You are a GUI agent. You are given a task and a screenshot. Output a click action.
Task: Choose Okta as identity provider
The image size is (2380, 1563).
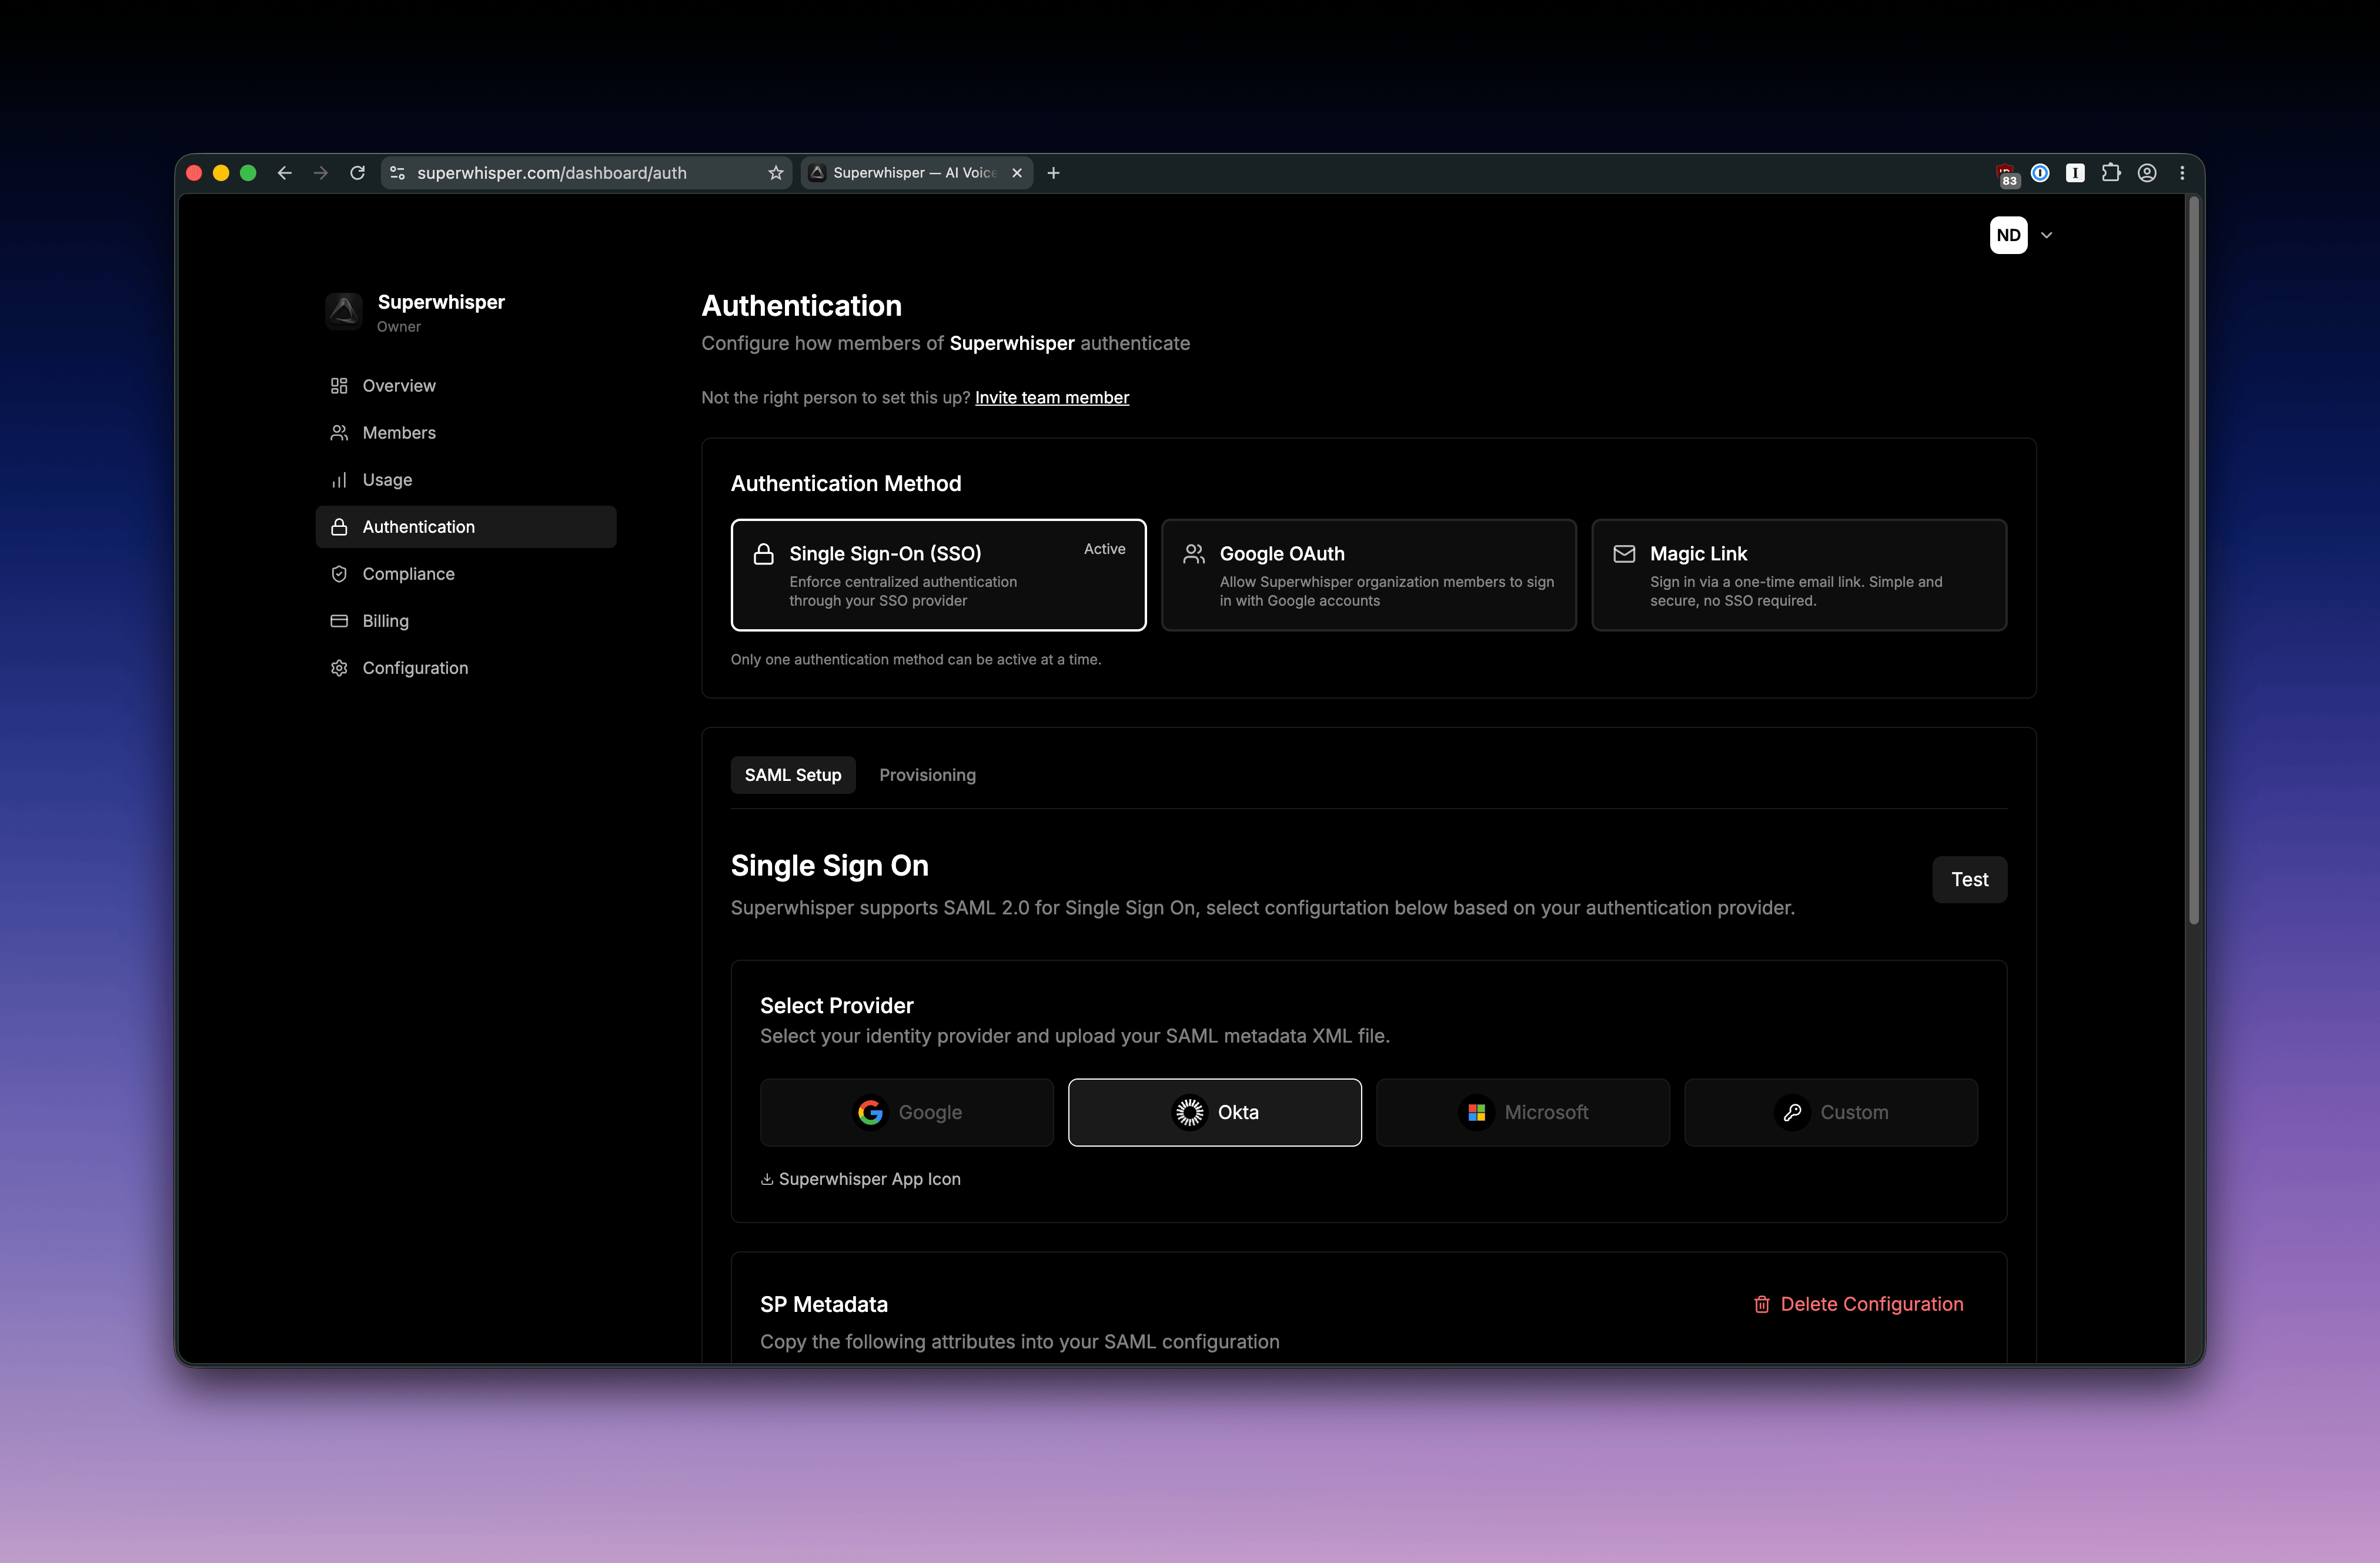coord(1215,1113)
